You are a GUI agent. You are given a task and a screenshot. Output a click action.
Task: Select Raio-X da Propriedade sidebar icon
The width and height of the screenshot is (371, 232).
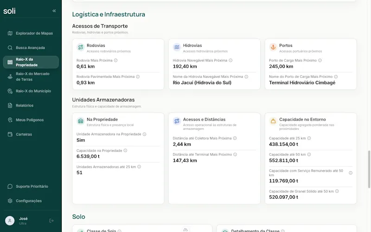[x=10, y=62]
